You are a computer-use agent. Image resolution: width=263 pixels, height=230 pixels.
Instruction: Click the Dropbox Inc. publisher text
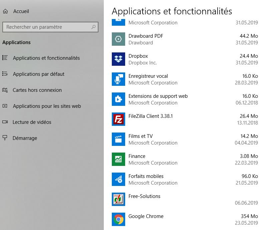pos(143,63)
